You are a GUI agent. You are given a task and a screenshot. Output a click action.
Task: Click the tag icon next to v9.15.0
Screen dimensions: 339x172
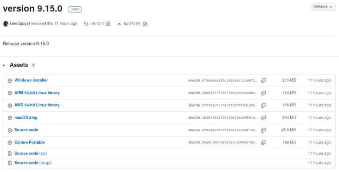click(x=86, y=24)
